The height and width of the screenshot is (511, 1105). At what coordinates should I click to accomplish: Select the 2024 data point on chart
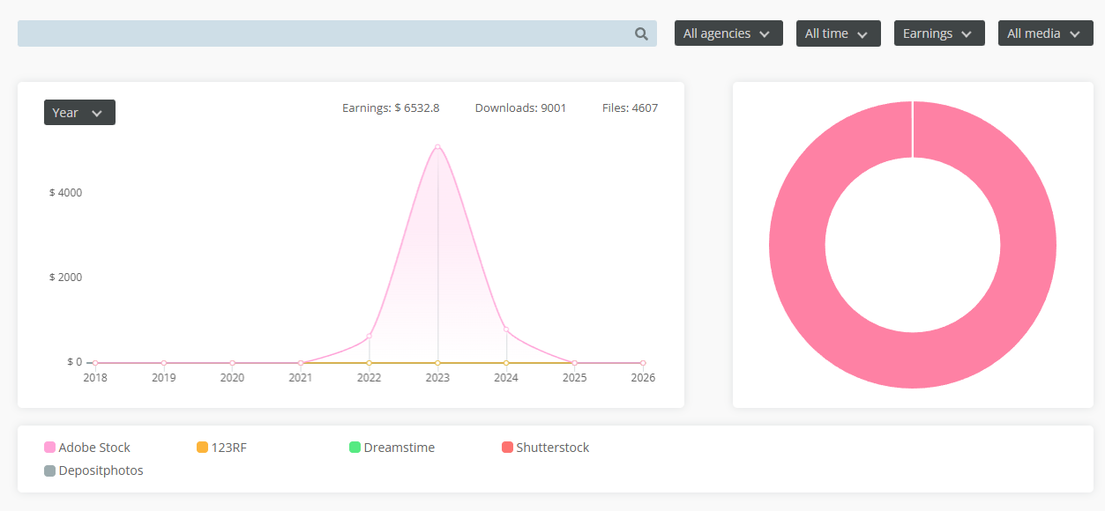coord(506,330)
